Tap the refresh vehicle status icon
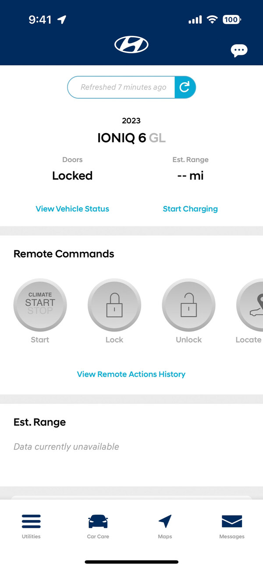This screenshot has height=569, width=263. coord(185,87)
